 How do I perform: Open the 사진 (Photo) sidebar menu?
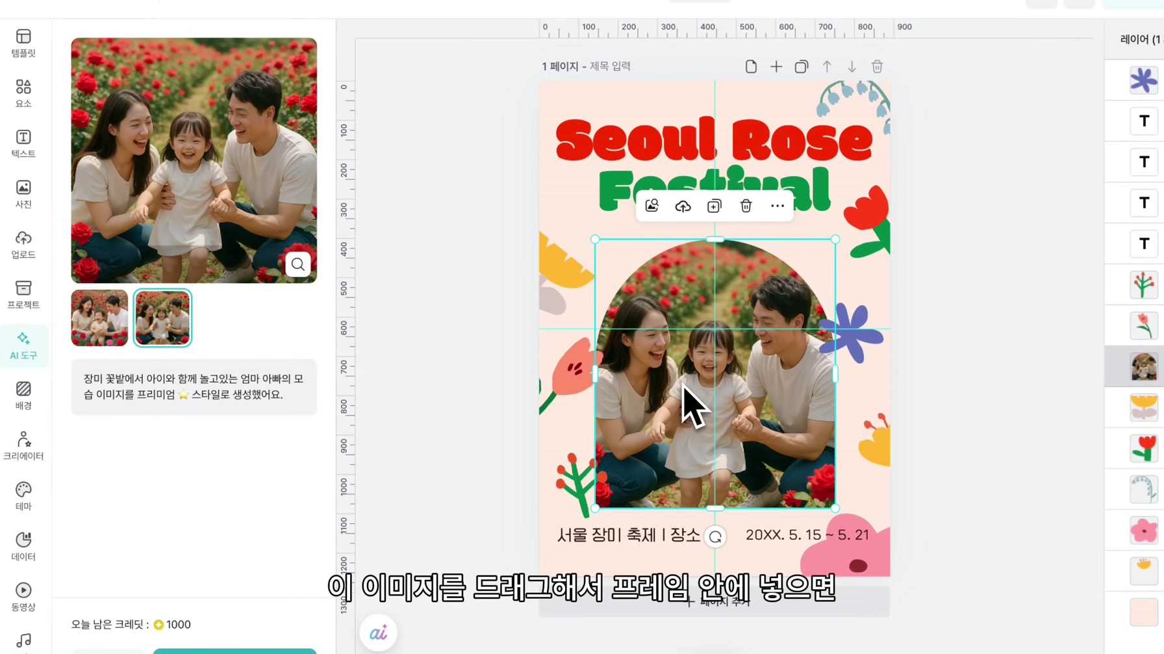click(23, 194)
